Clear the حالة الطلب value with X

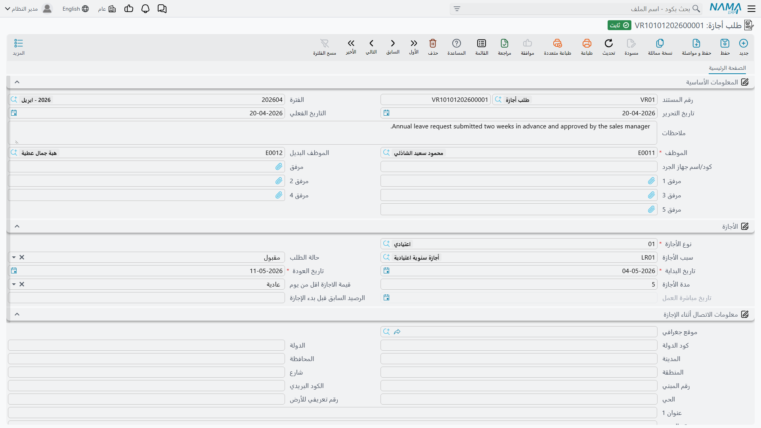point(22,257)
